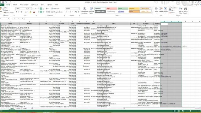
Task: Click the Cut scissors icon
Action: point(4,8)
